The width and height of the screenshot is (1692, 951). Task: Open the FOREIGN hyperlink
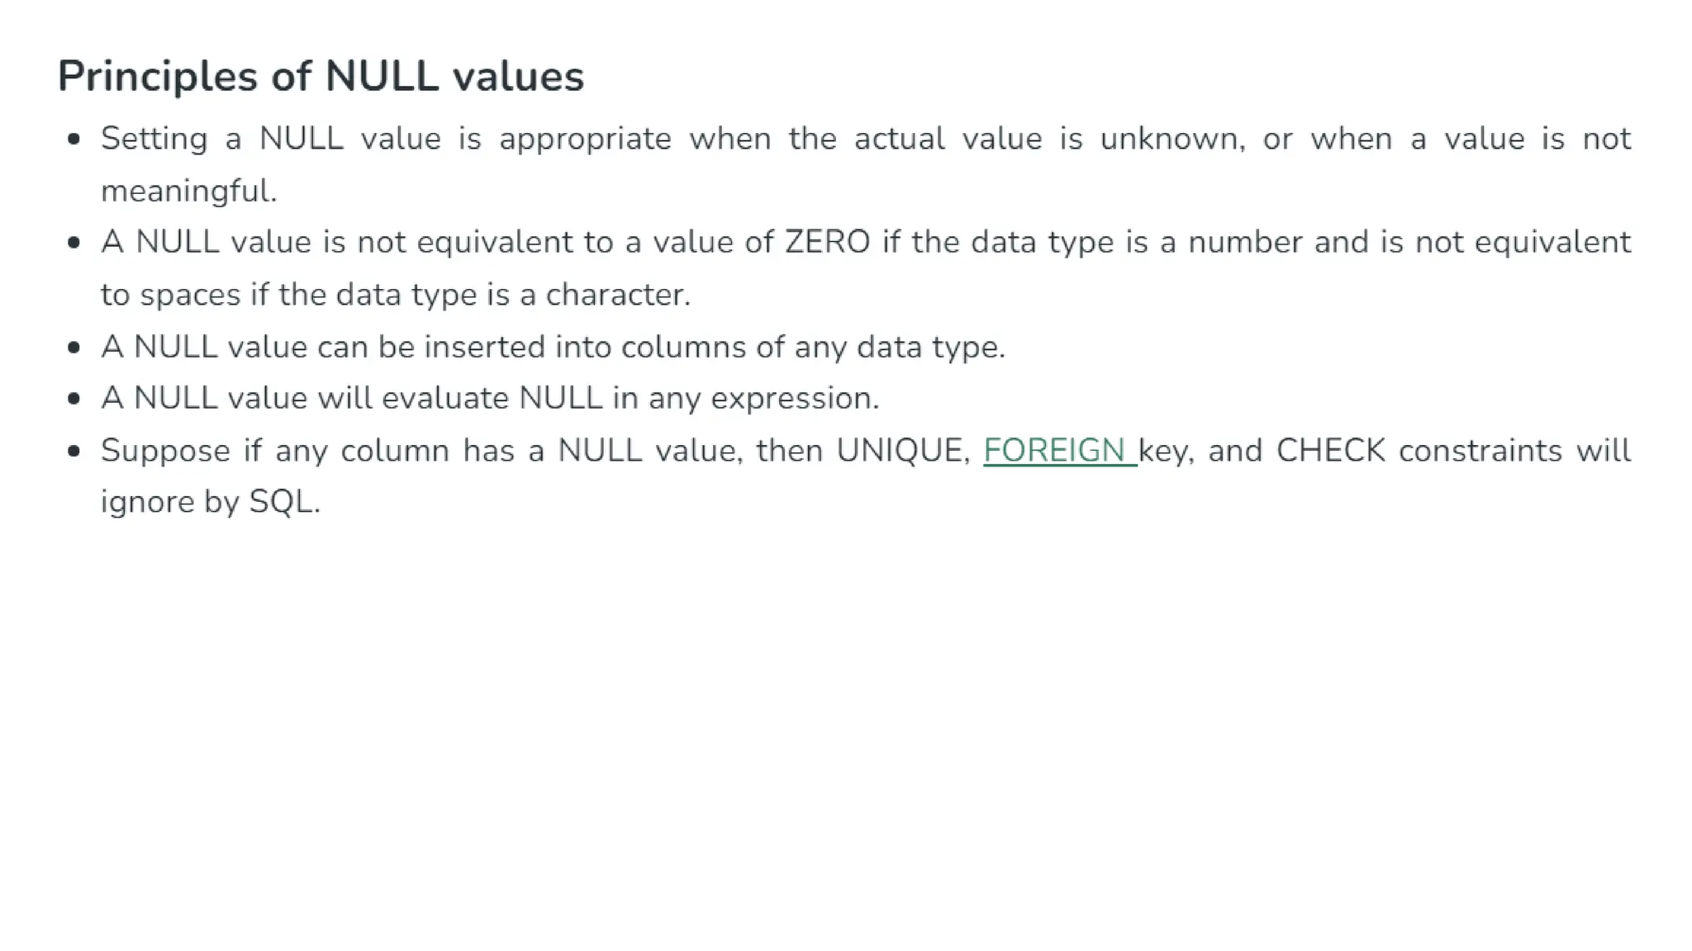(x=1060, y=451)
